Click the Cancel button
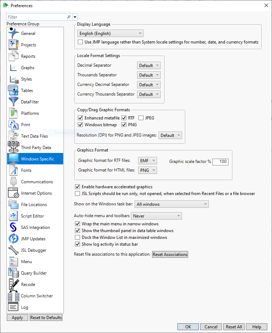272x333 pixels. click(x=211, y=327)
